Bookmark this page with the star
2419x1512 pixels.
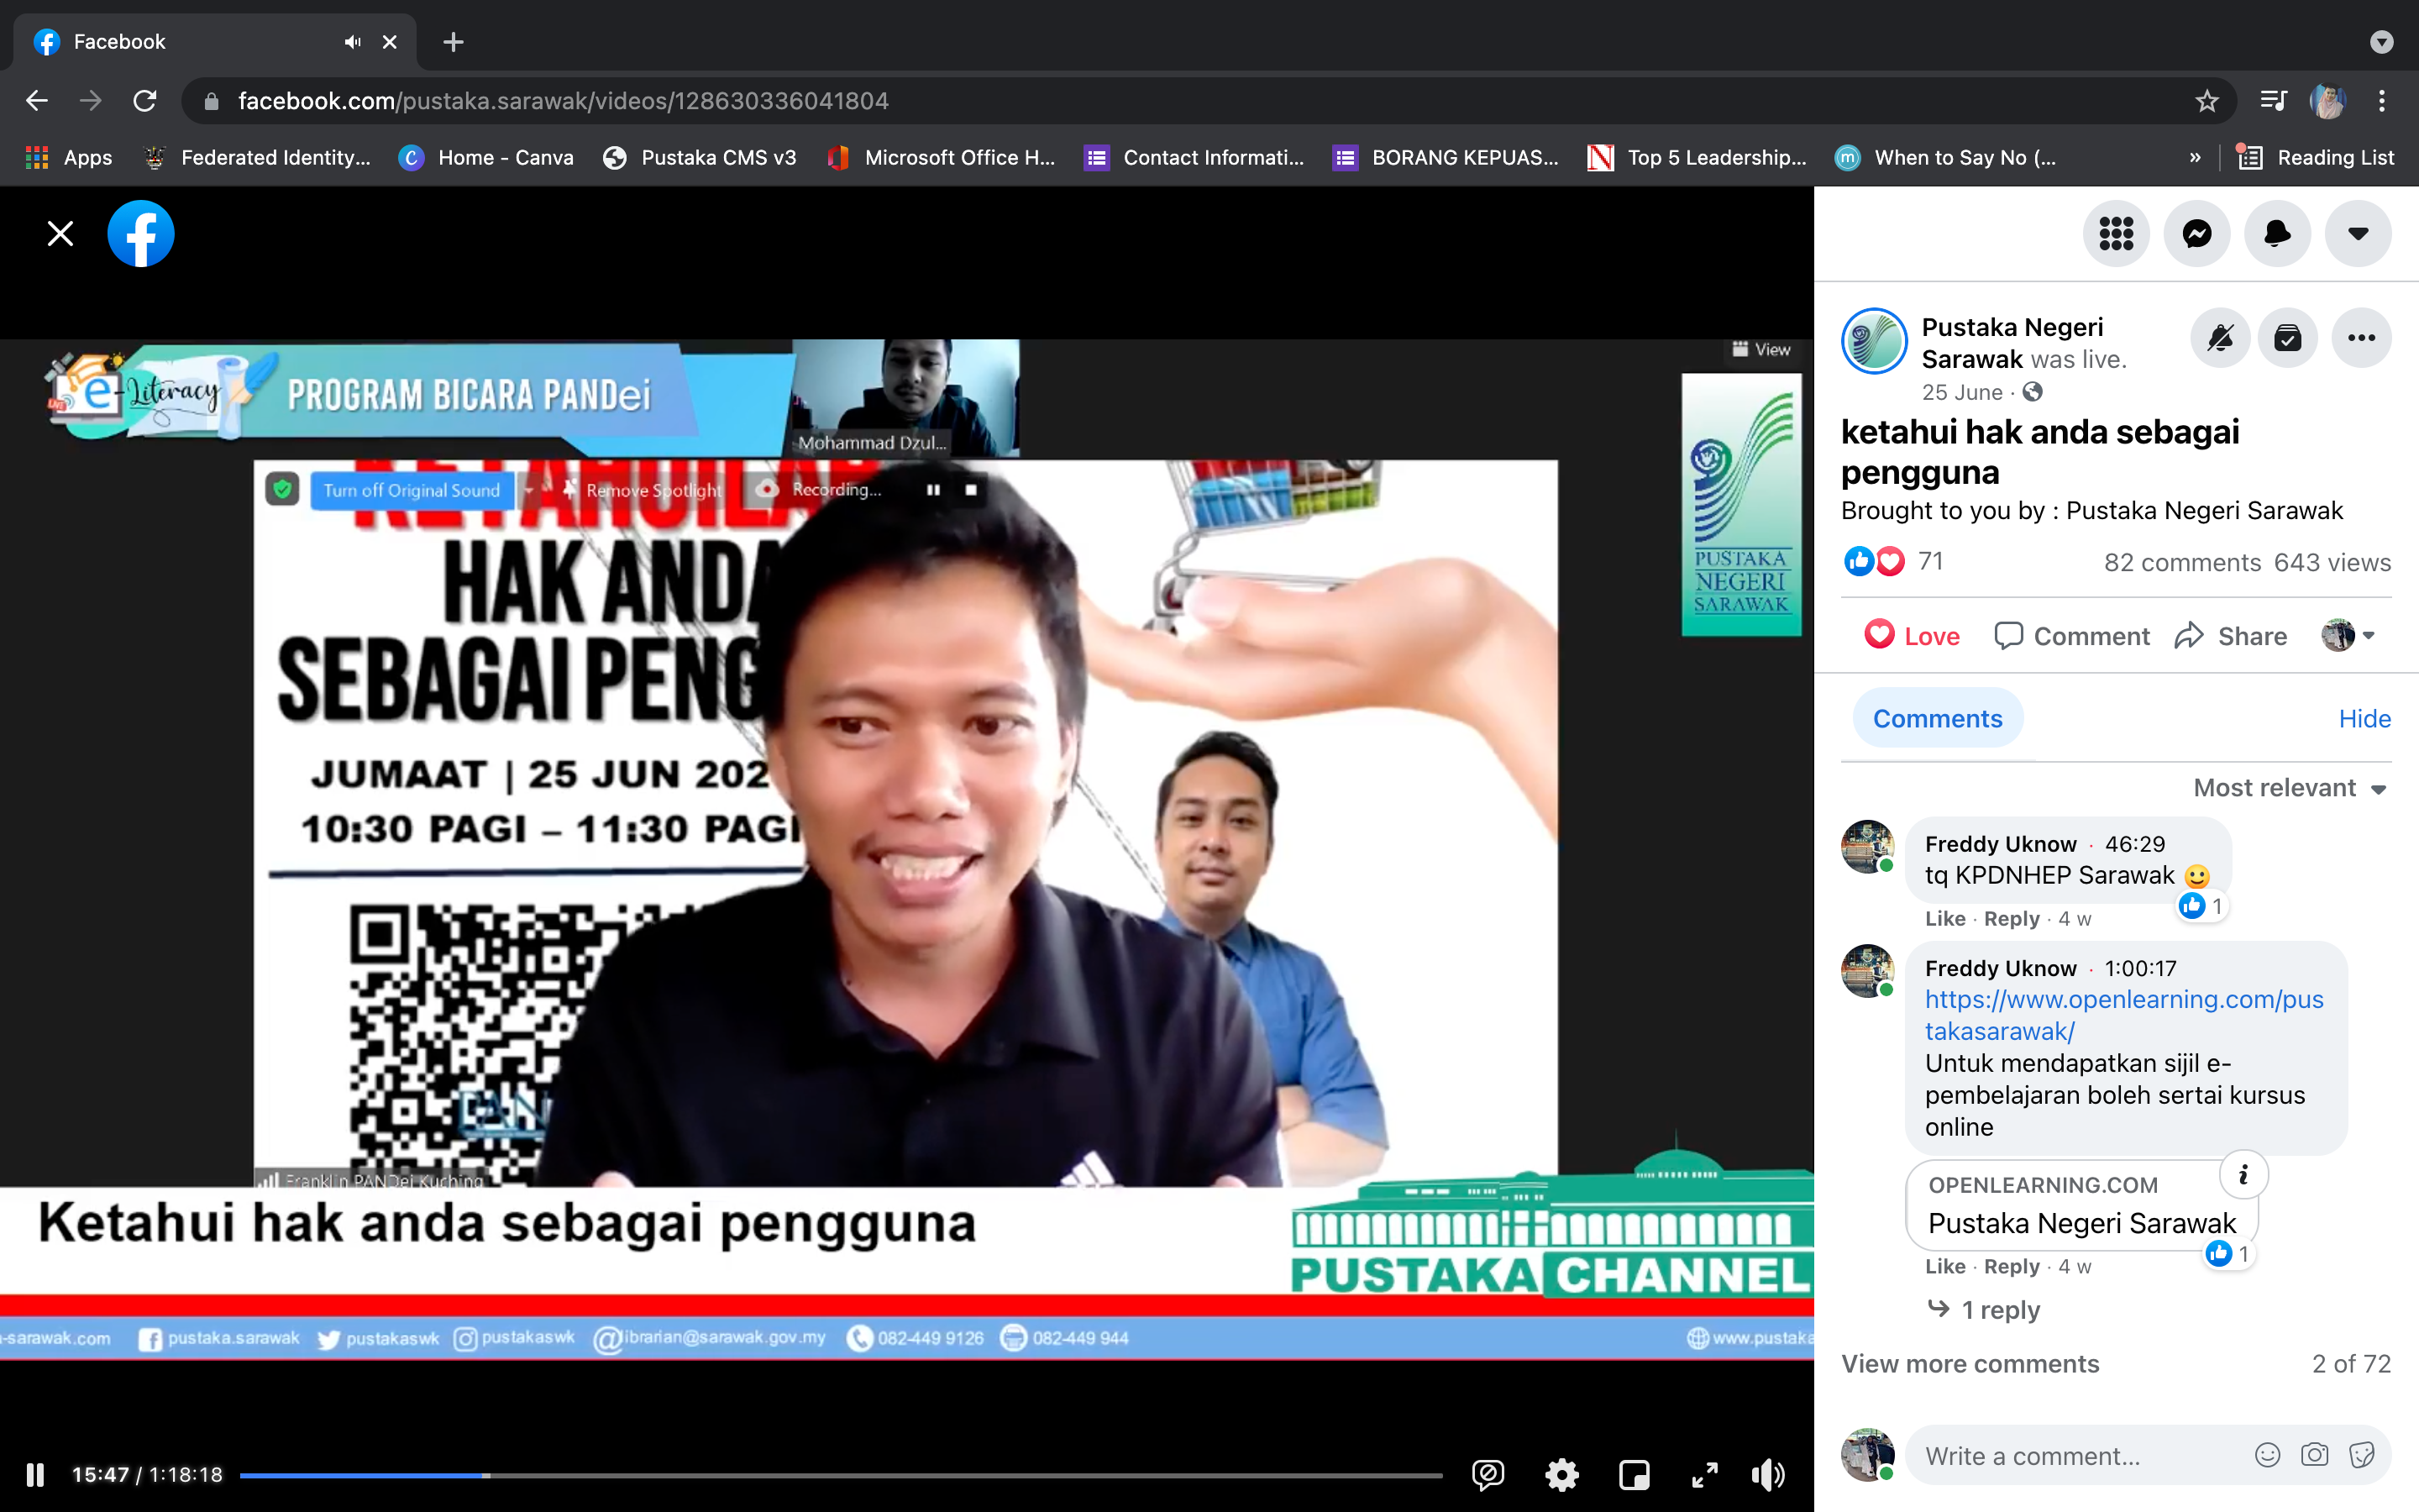point(2207,101)
